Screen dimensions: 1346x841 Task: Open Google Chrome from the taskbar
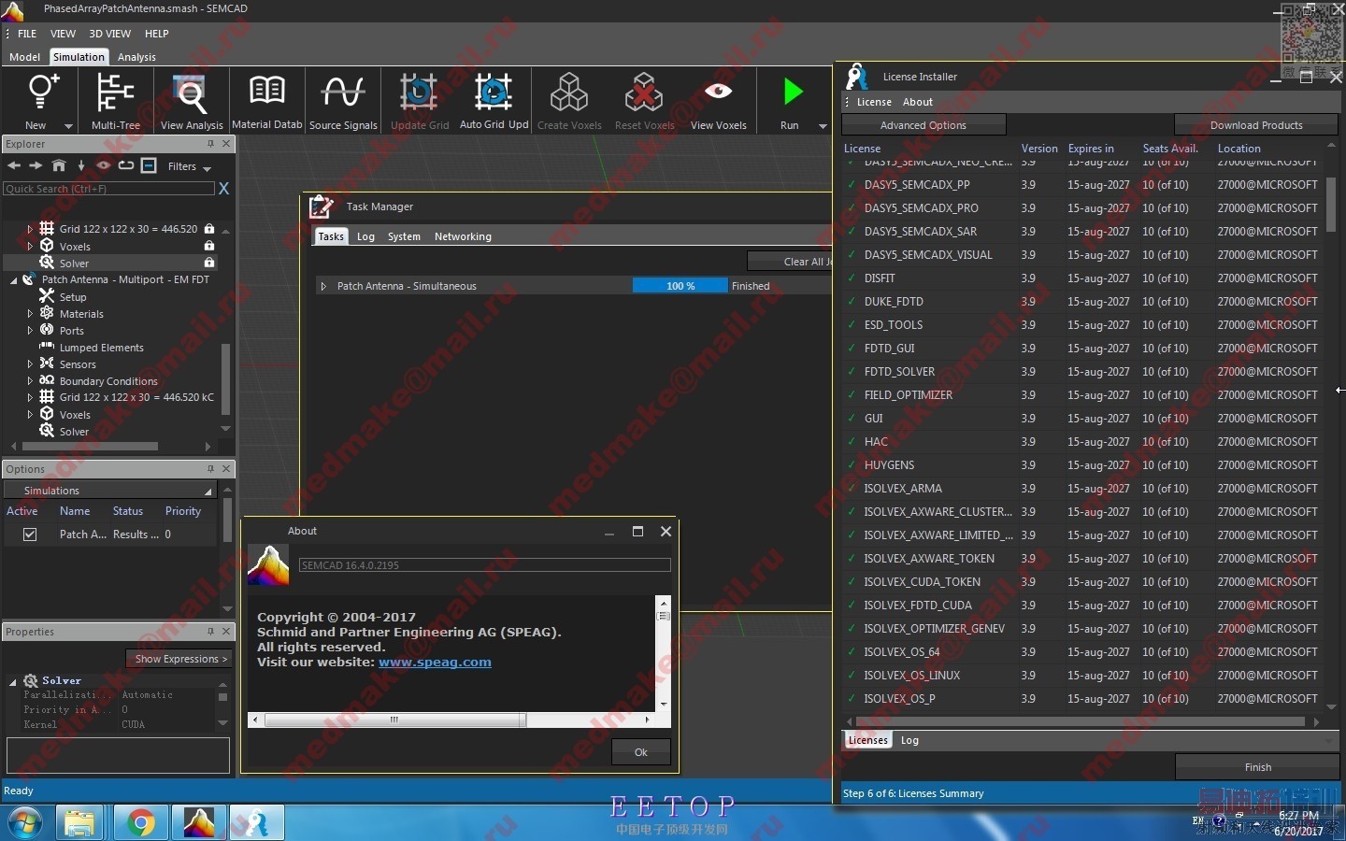[x=141, y=823]
